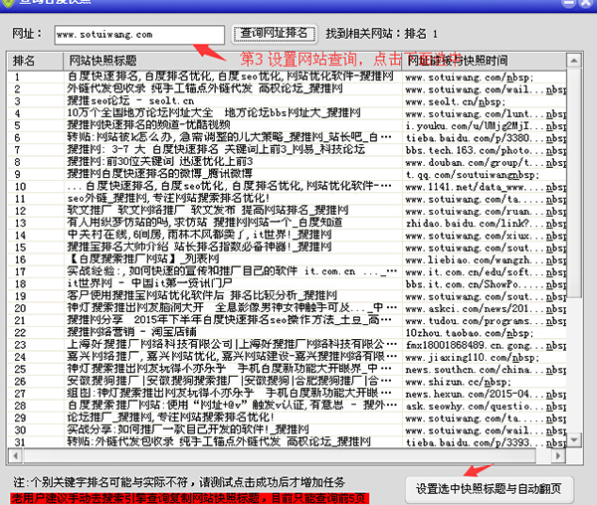Click URL cell ask.seowhy.com/questio

click(486, 406)
